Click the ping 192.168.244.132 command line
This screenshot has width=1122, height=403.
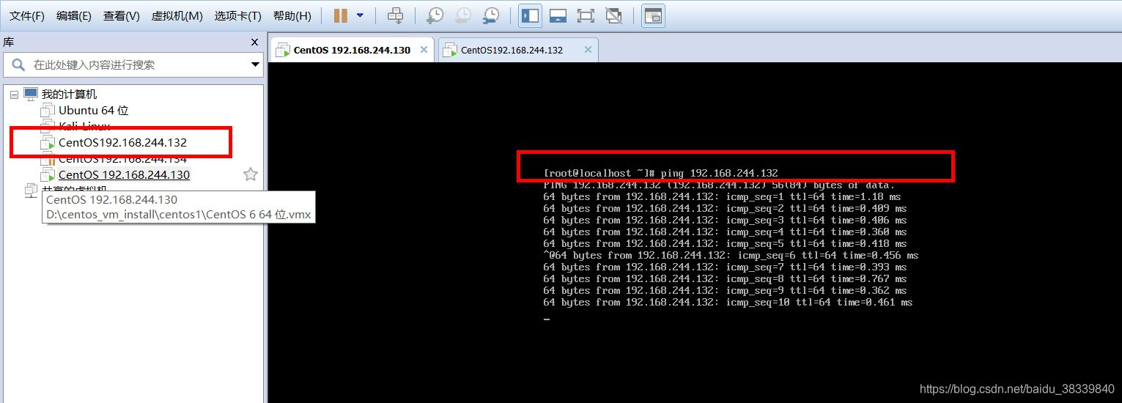(x=660, y=174)
